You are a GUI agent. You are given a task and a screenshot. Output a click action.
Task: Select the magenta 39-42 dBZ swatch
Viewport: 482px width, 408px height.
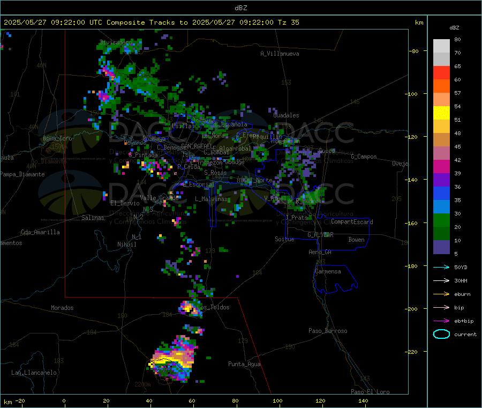click(441, 166)
